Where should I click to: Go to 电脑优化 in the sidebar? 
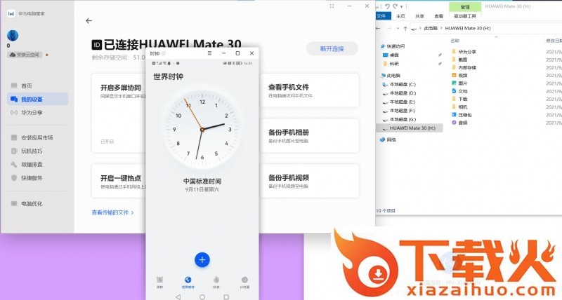click(x=31, y=203)
